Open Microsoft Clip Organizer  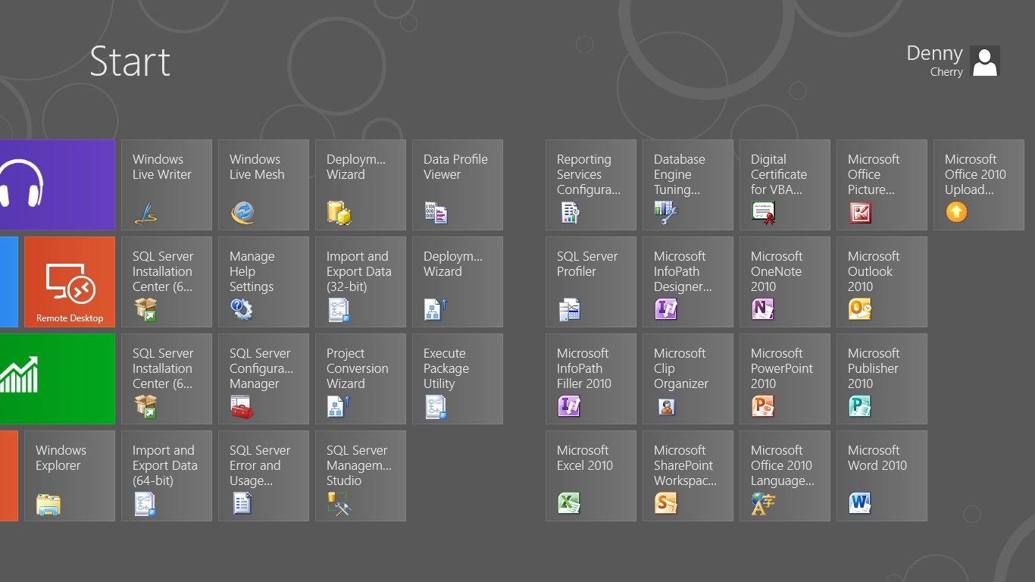pyautogui.click(x=688, y=379)
